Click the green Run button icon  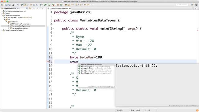(45, 5)
